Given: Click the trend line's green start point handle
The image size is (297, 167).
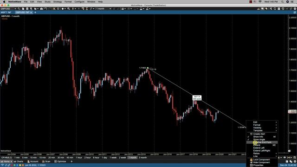Looking at the screenshot, I should (148, 68).
